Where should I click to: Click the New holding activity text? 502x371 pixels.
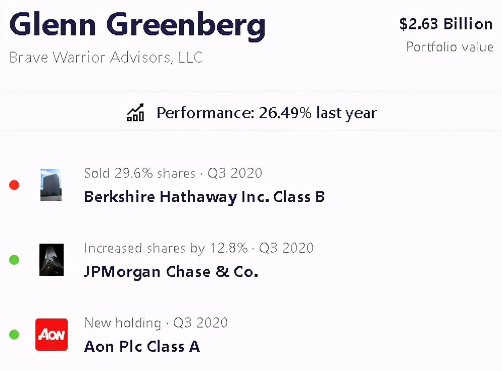(x=122, y=323)
